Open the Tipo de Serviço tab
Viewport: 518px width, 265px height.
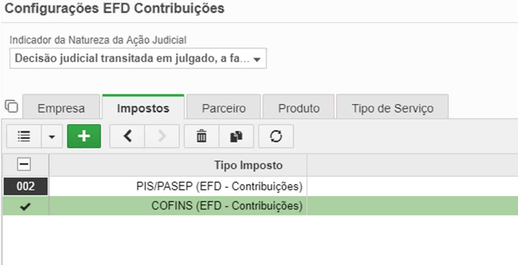392,108
